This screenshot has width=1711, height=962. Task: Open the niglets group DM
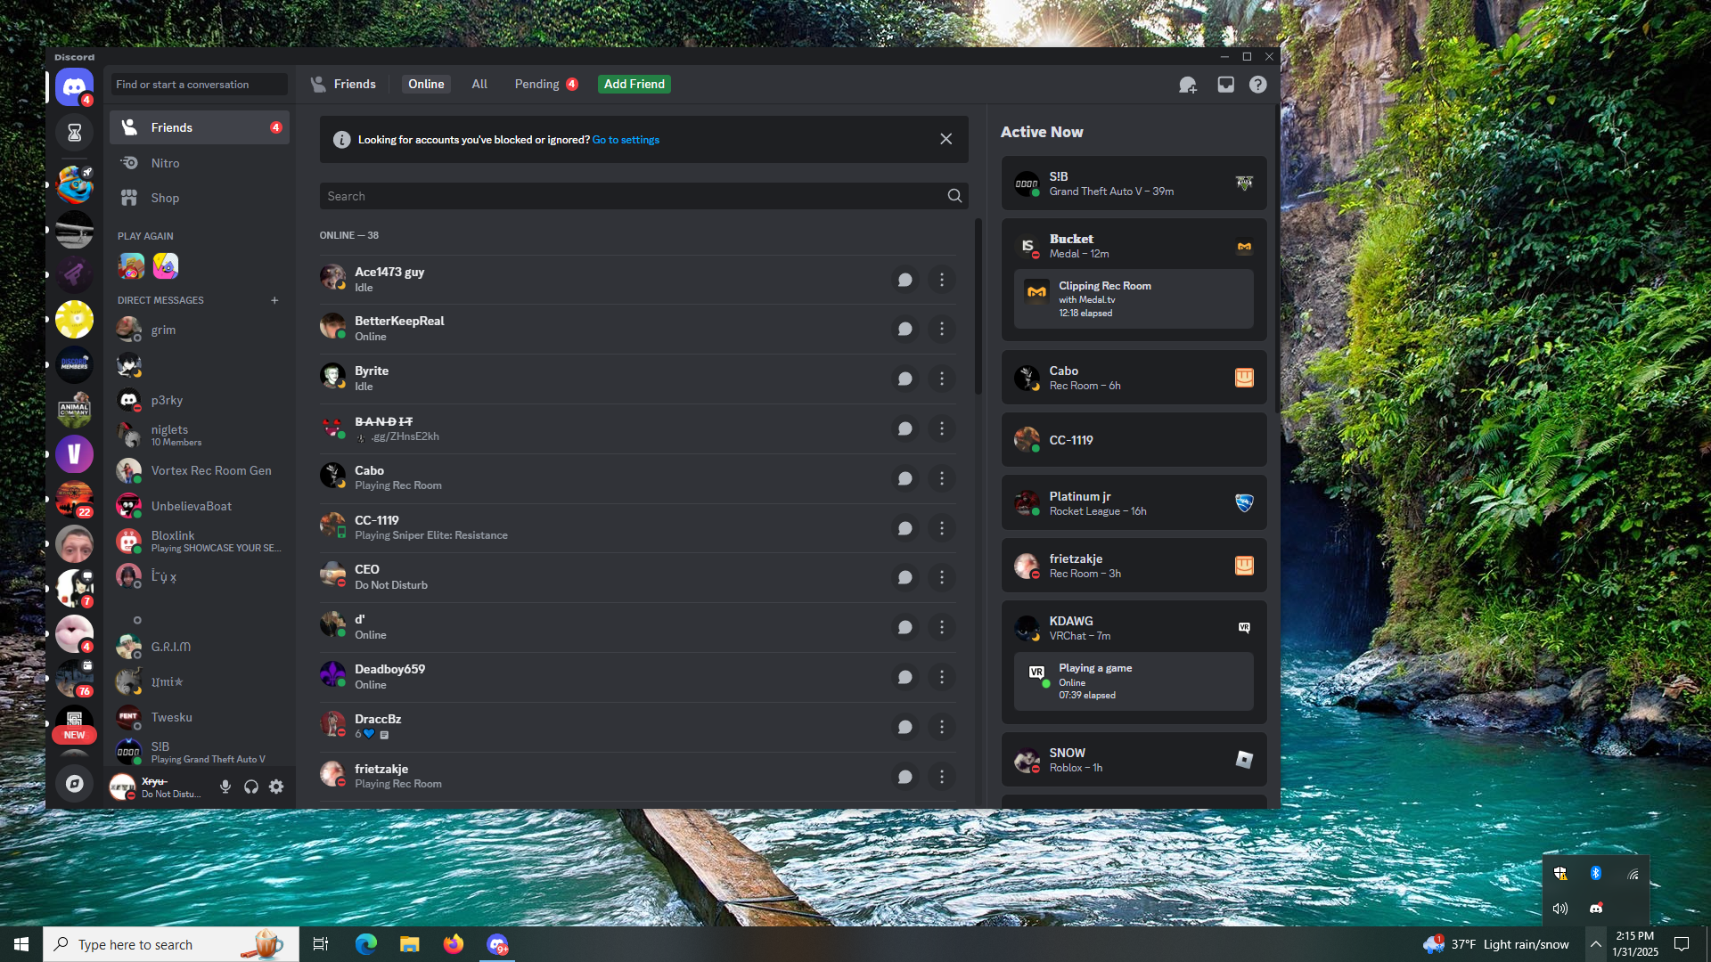click(x=199, y=435)
